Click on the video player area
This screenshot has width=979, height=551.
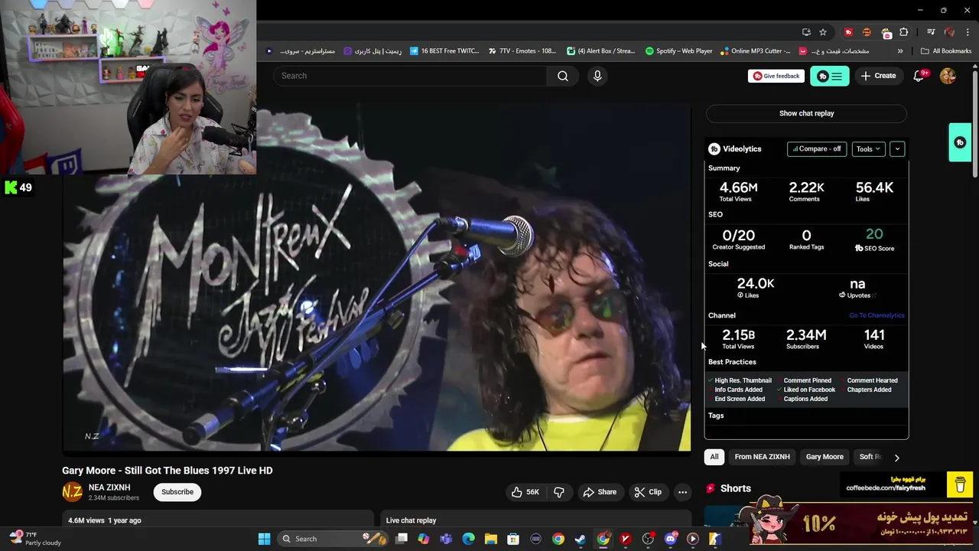[376, 275]
